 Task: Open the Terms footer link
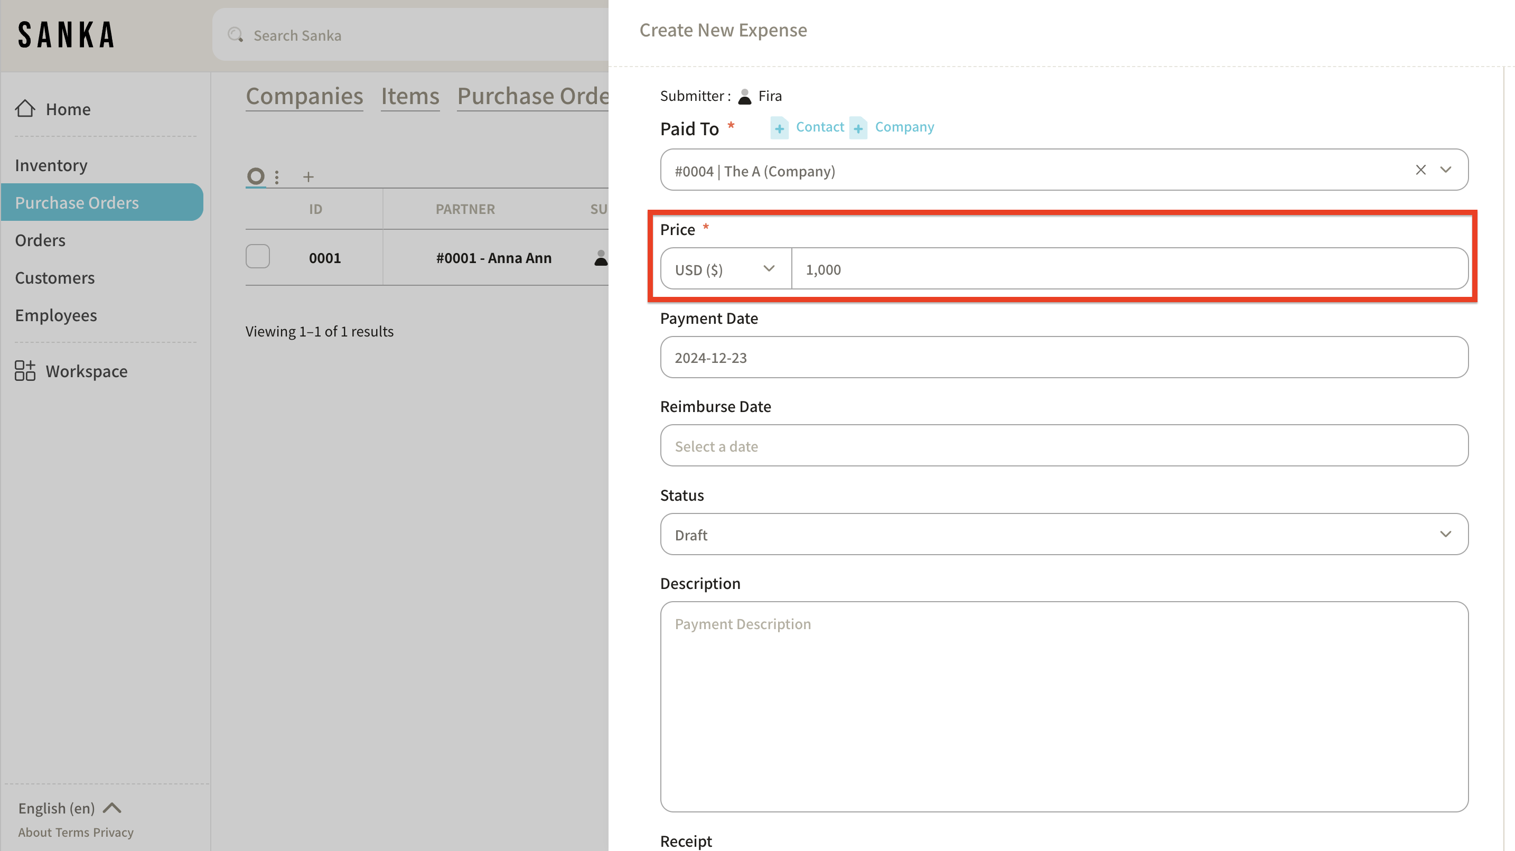[72, 833]
